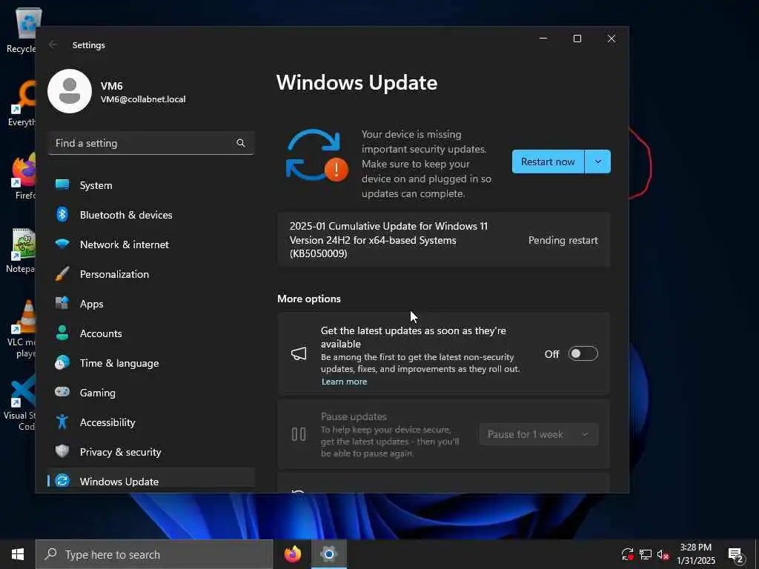The height and width of the screenshot is (569, 759).
Task: Toggle Get the latest updates switch
Action: pyautogui.click(x=583, y=353)
